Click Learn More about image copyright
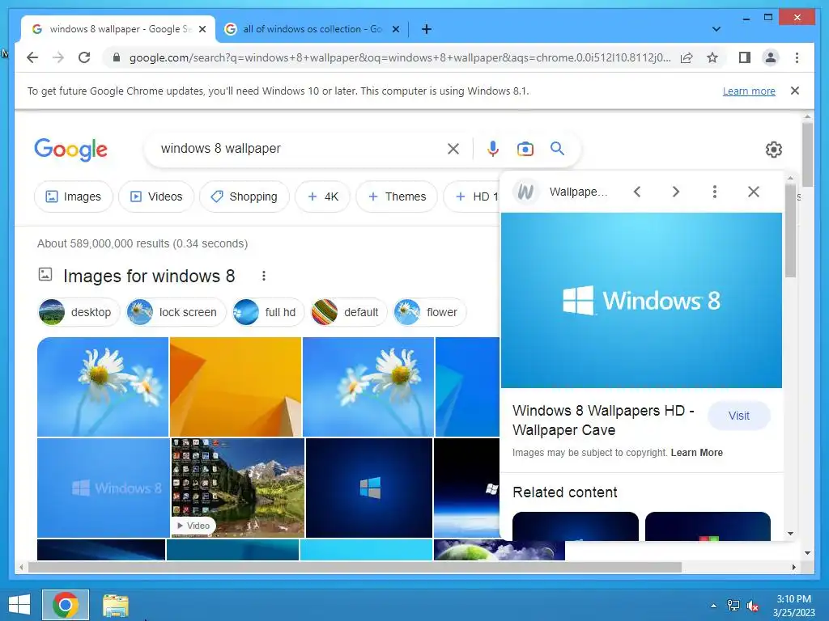829x621 pixels. click(x=696, y=453)
